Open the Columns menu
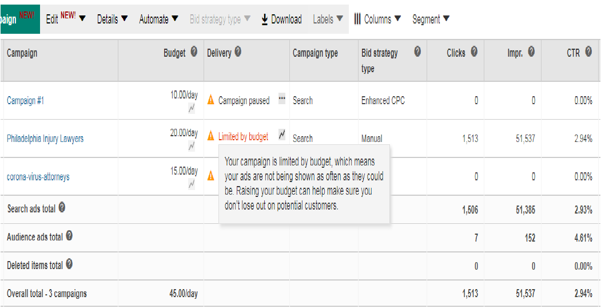This screenshot has height=308, width=601. tap(377, 19)
